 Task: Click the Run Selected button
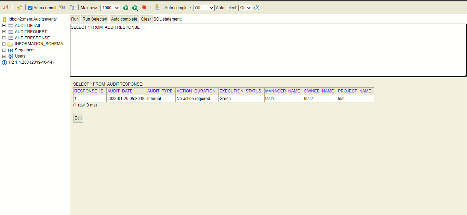coord(95,19)
